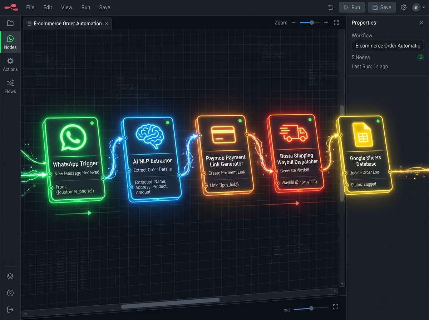Click the WhatsApp logo icon on node
429x320 pixels.
click(74, 137)
